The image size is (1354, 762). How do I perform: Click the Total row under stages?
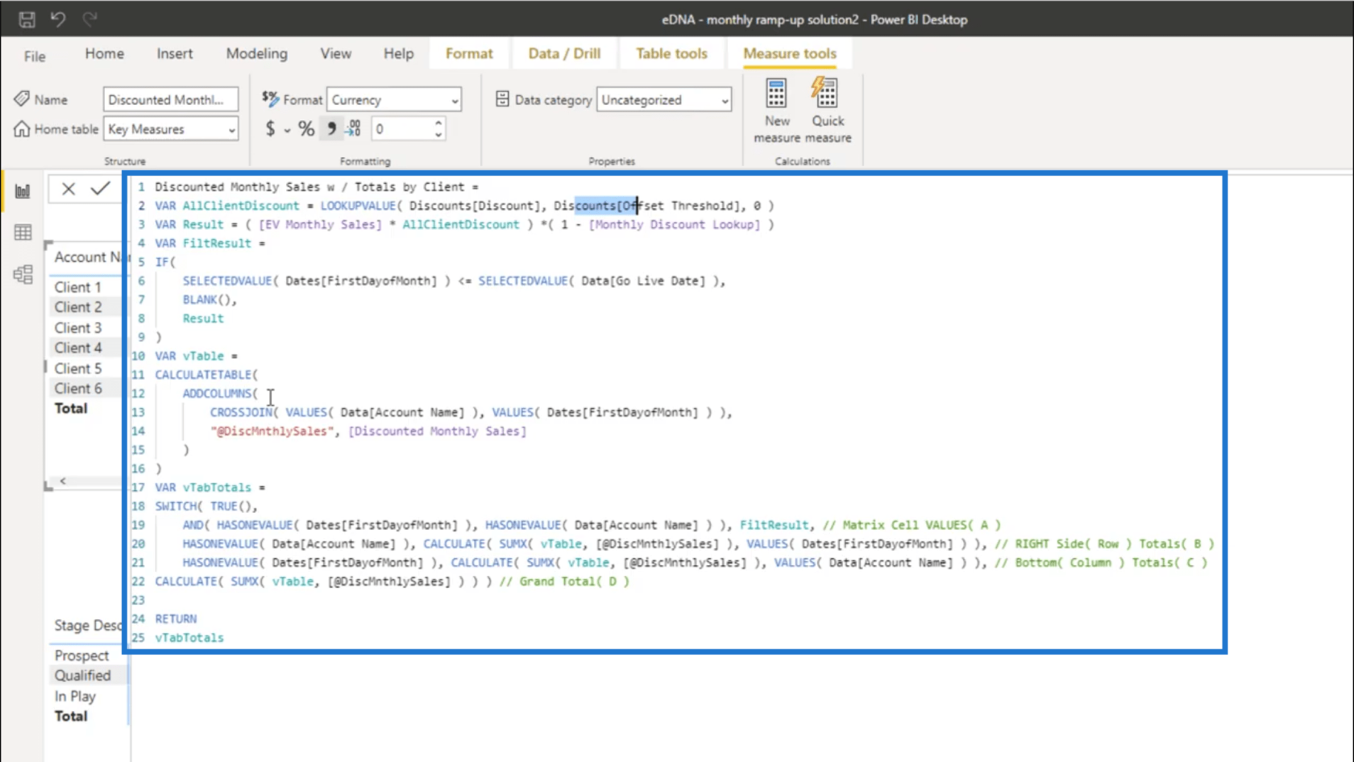pos(71,716)
